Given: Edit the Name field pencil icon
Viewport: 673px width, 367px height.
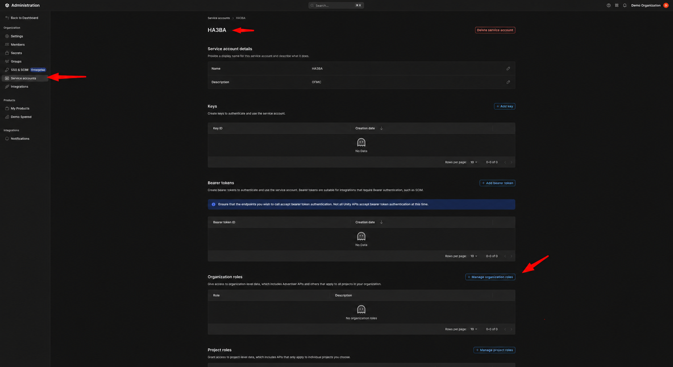Looking at the screenshot, I should (x=508, y=68).
